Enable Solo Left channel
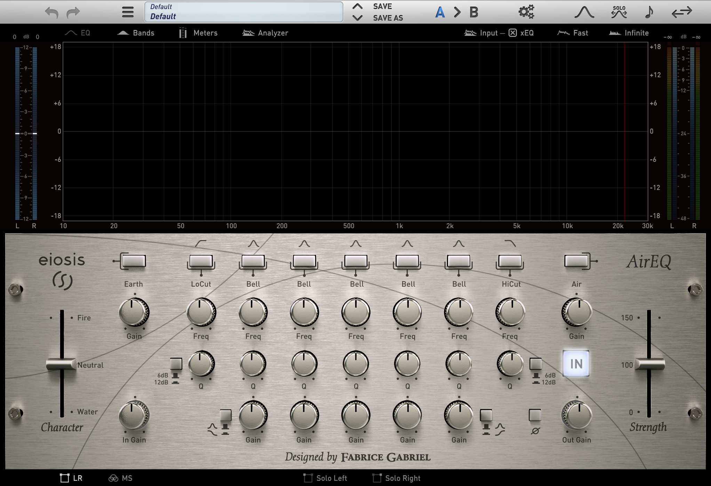This screenshot has height=486, width=711. (x=325, y=478)
